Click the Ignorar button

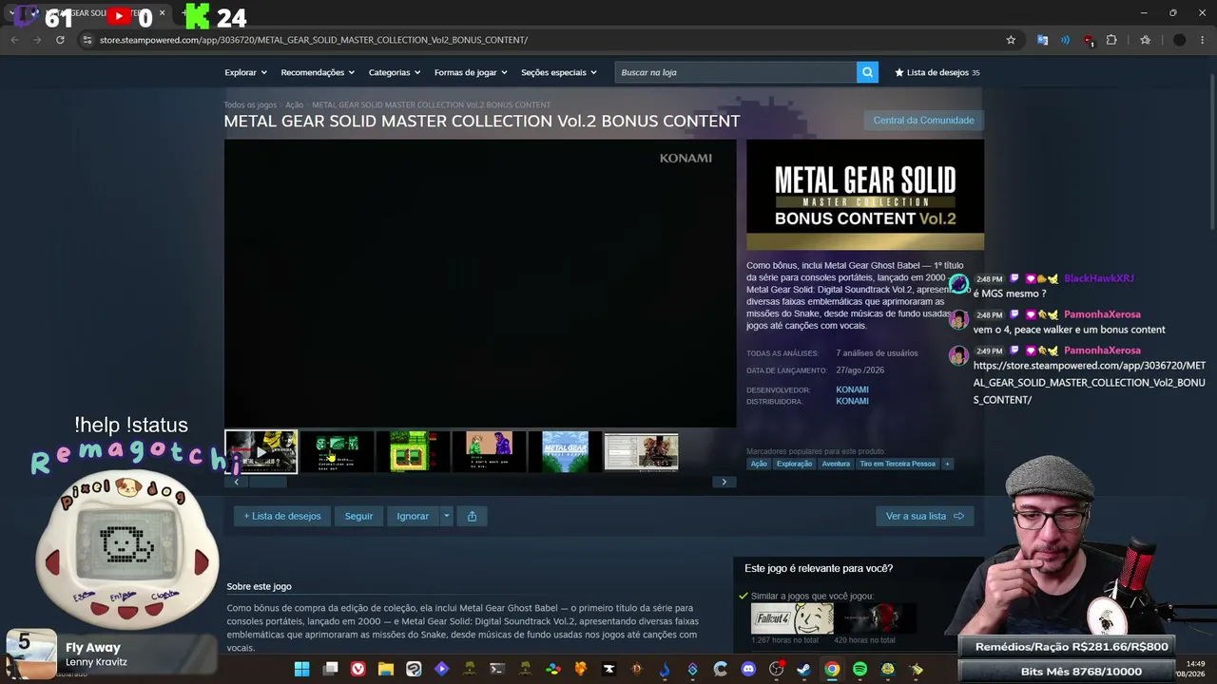(413, 516)
